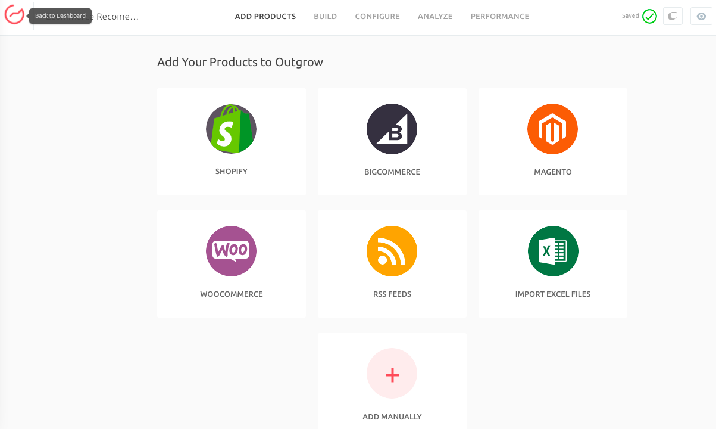Click the green Saved checkmark icon

pos(649,17)
